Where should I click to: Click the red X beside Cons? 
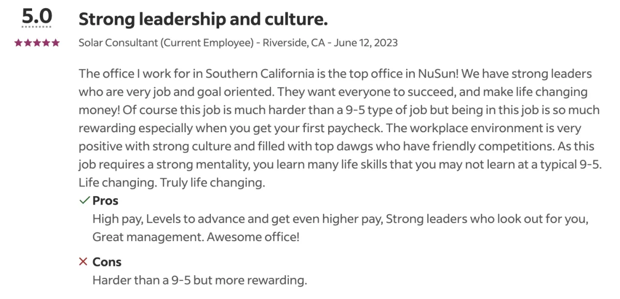[84, 262]
